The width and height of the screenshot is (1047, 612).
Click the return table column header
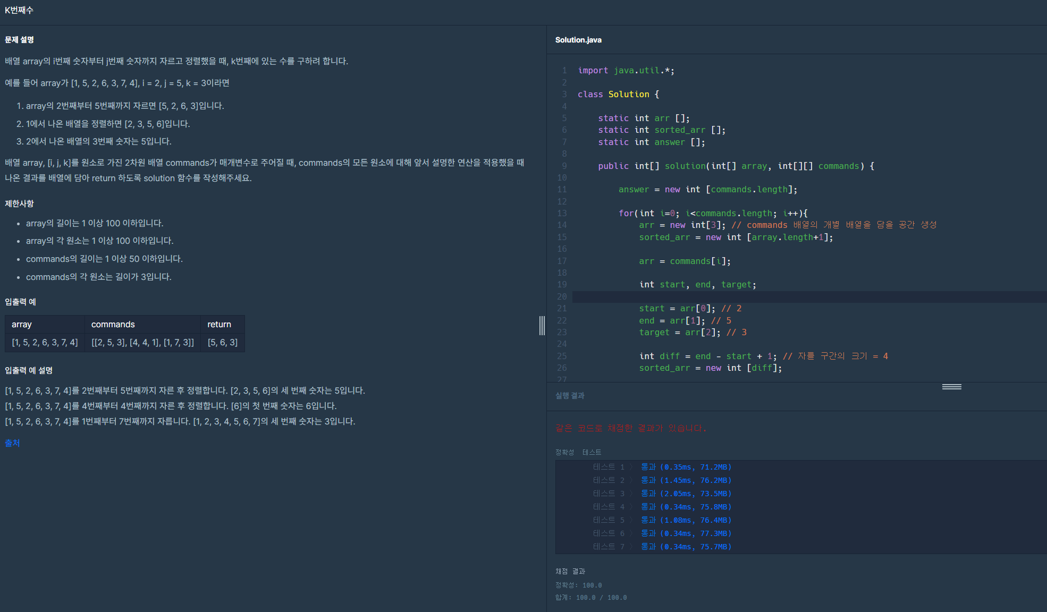pos(219,324)
